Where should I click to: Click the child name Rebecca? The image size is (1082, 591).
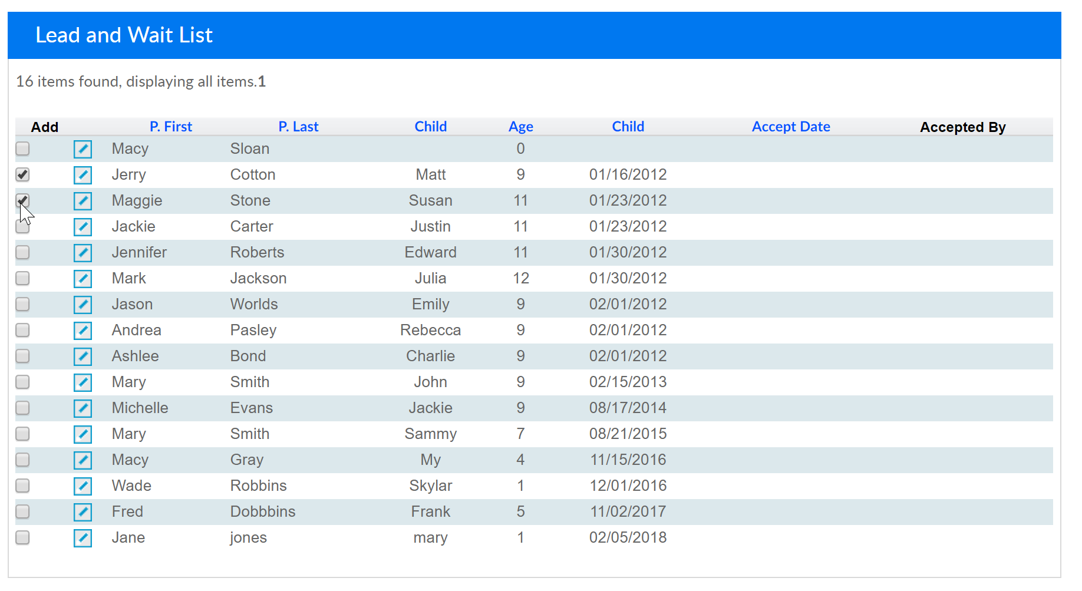(x=431, y=330)
